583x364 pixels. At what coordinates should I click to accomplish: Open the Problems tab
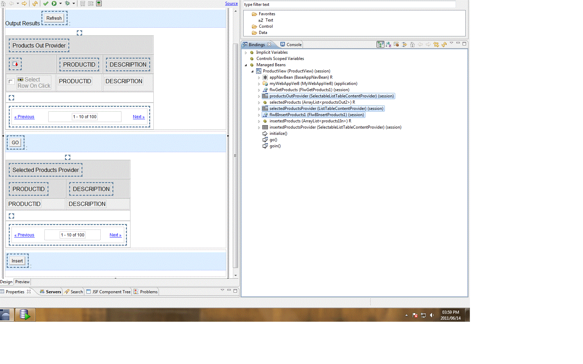(x=146, y=292)
